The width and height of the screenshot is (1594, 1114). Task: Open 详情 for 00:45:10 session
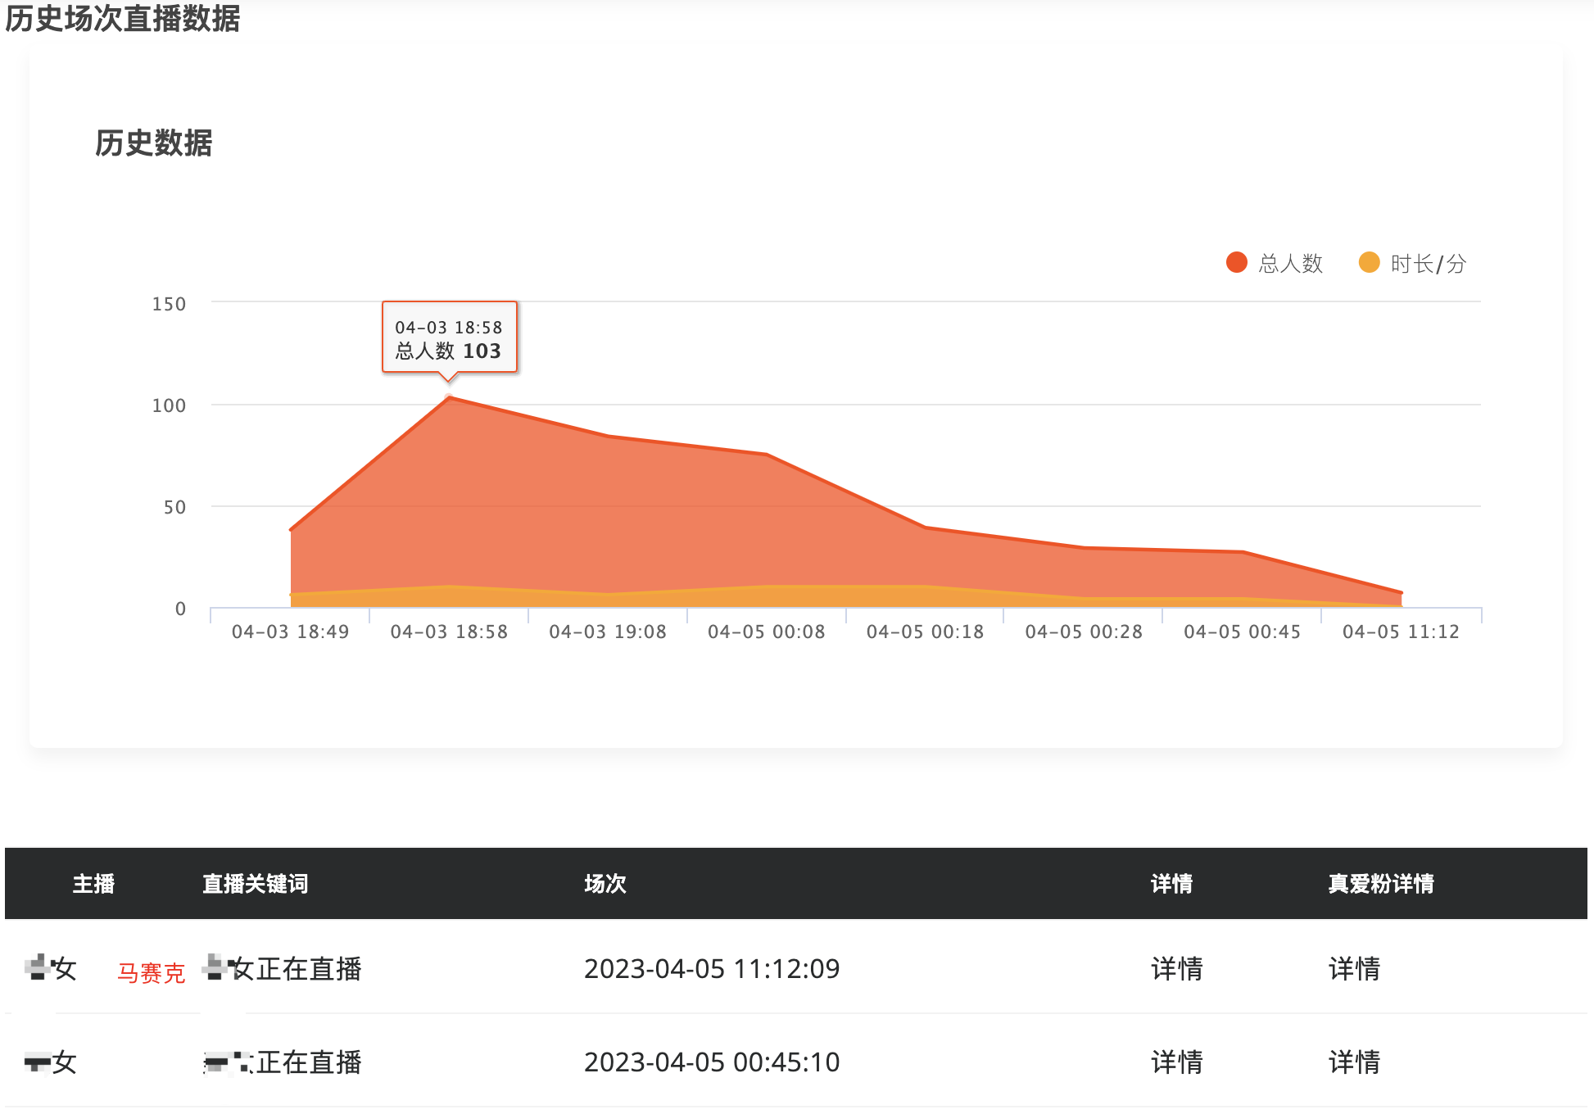click(x=1176, y=1062)
